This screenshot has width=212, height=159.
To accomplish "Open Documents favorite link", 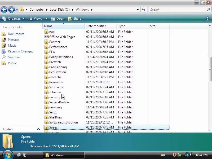I will point(16,34).
